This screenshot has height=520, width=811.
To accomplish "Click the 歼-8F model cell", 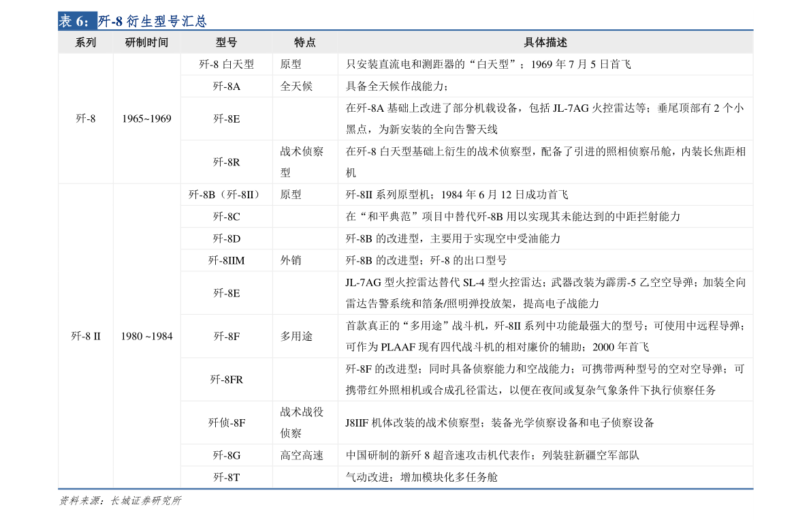I will [226, 336].
